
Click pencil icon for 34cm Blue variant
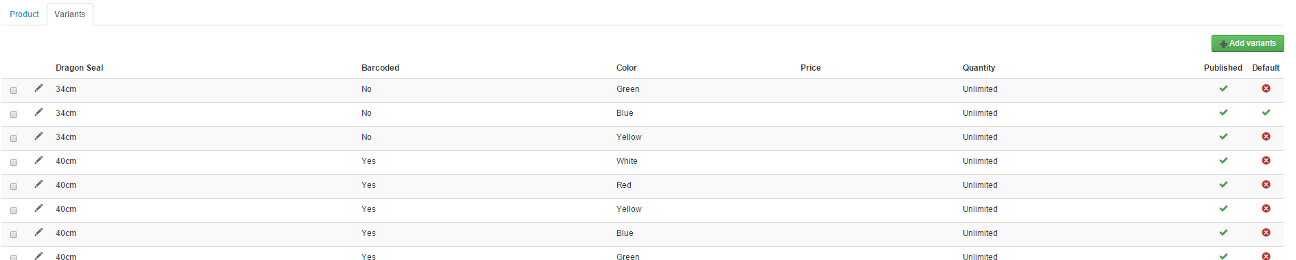(x=38, y=112)
